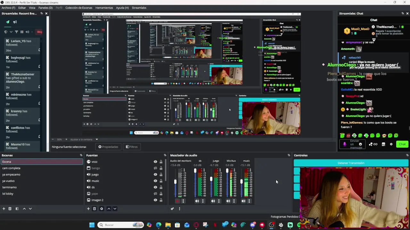Click the shield icon in Recent Events toolbar
Image resolution: width=410 pixels, height=230 pixels.
[x=6, y=32]
